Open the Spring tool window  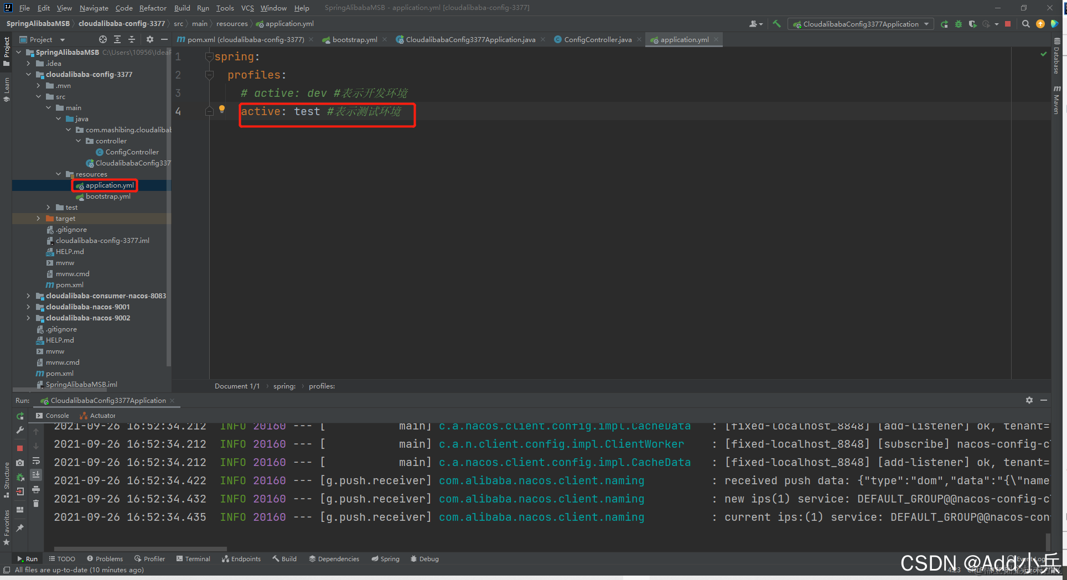pyautogui.click(x=385, y=559)
